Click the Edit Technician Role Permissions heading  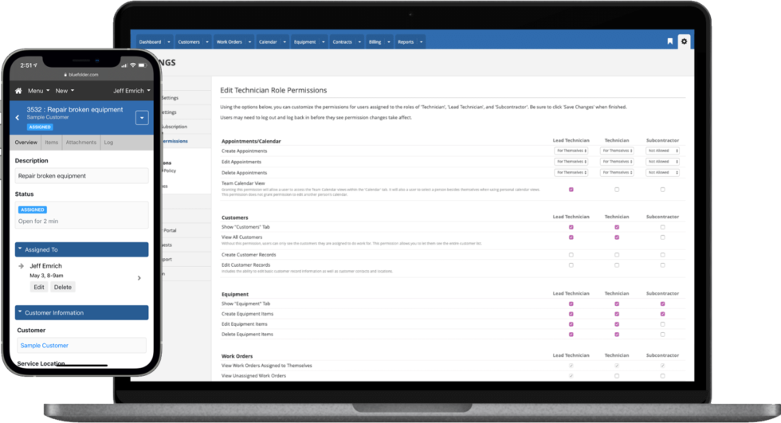[x=273, y=90]
